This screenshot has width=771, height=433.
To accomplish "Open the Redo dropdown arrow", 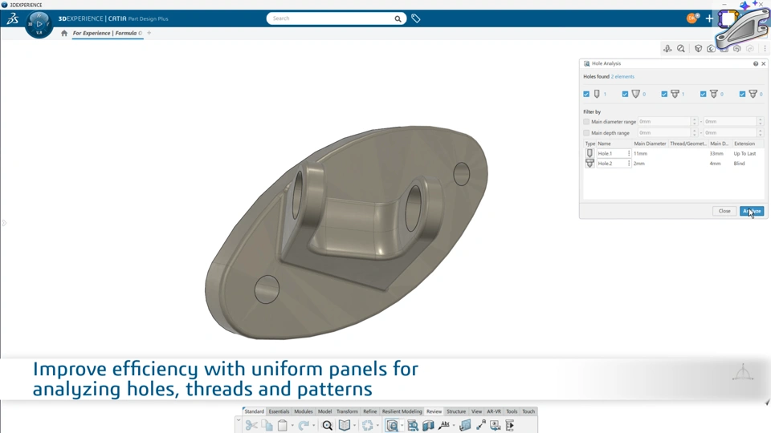I will [x=313, y=426].
